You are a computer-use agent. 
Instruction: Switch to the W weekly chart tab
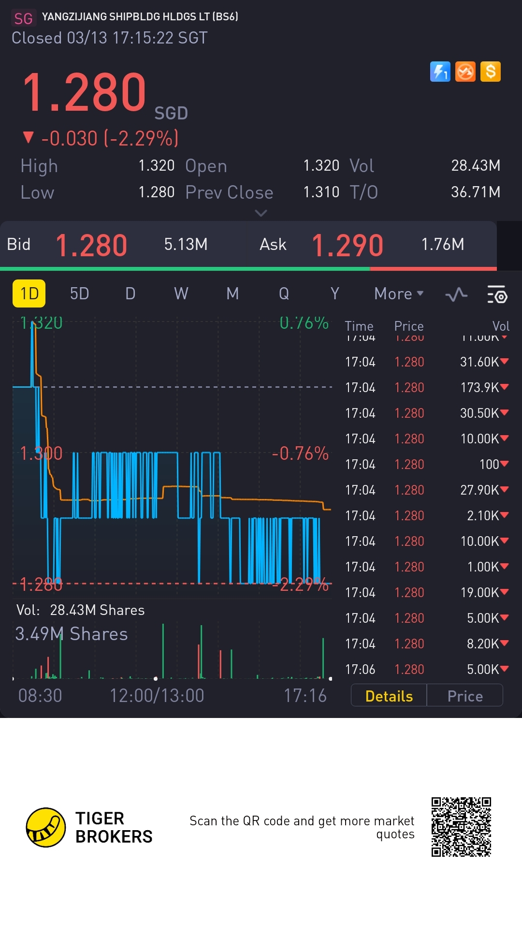(x=181, y=293)
